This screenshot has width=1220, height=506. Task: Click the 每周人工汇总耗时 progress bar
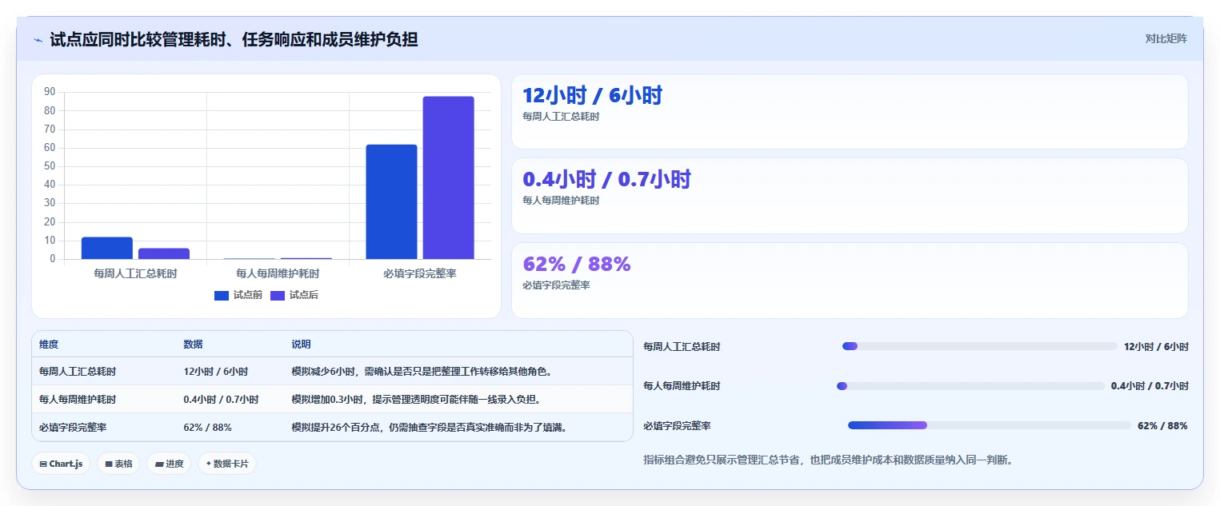click(979, 346)
